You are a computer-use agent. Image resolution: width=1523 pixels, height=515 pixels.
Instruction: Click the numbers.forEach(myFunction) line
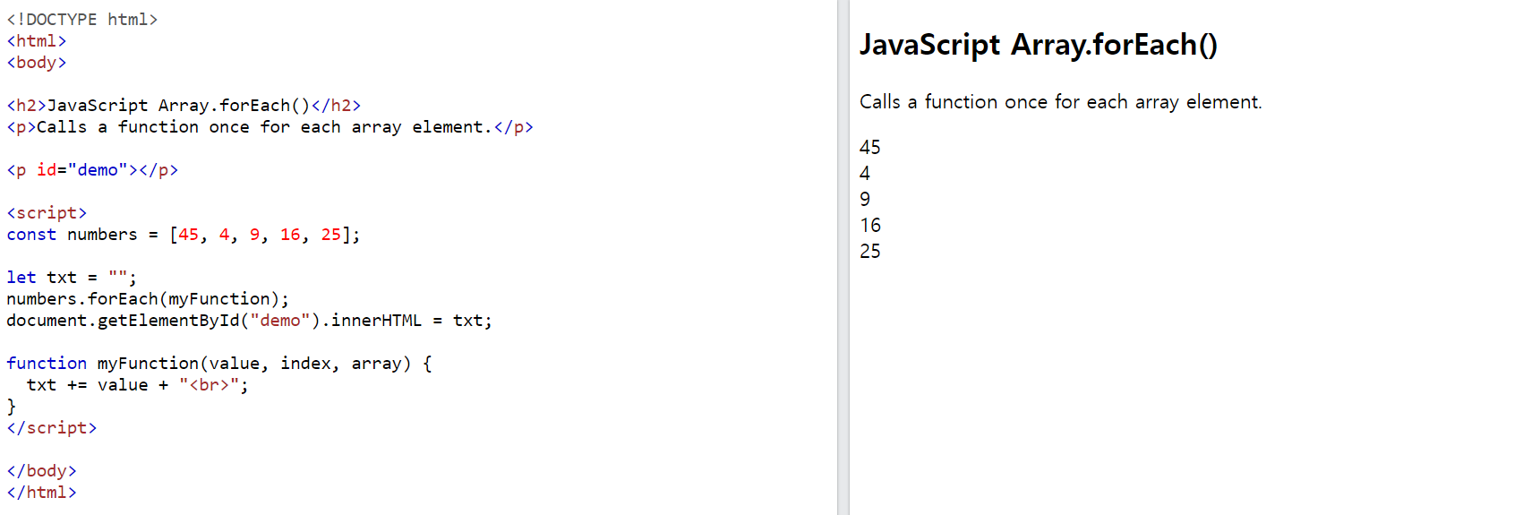click(148, 298)
